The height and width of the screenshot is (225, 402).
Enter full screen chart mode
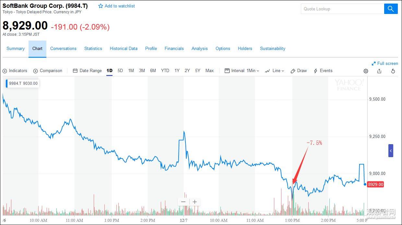(384, 64)
